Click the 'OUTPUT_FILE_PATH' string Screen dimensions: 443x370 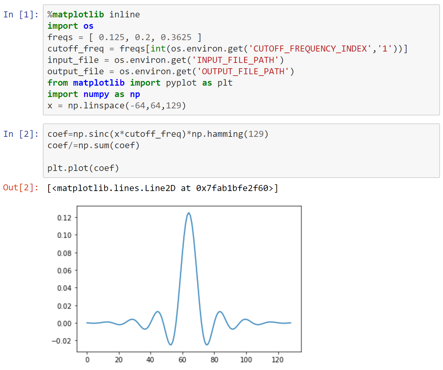[243, 72]
